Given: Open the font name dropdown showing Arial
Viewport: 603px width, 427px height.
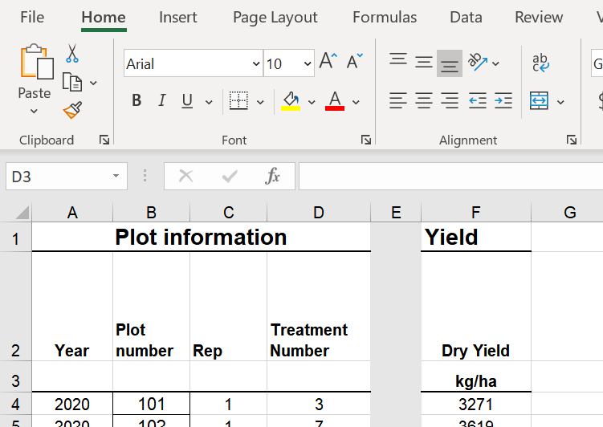Looking at the screenshot, I should (x=256, y=64).
